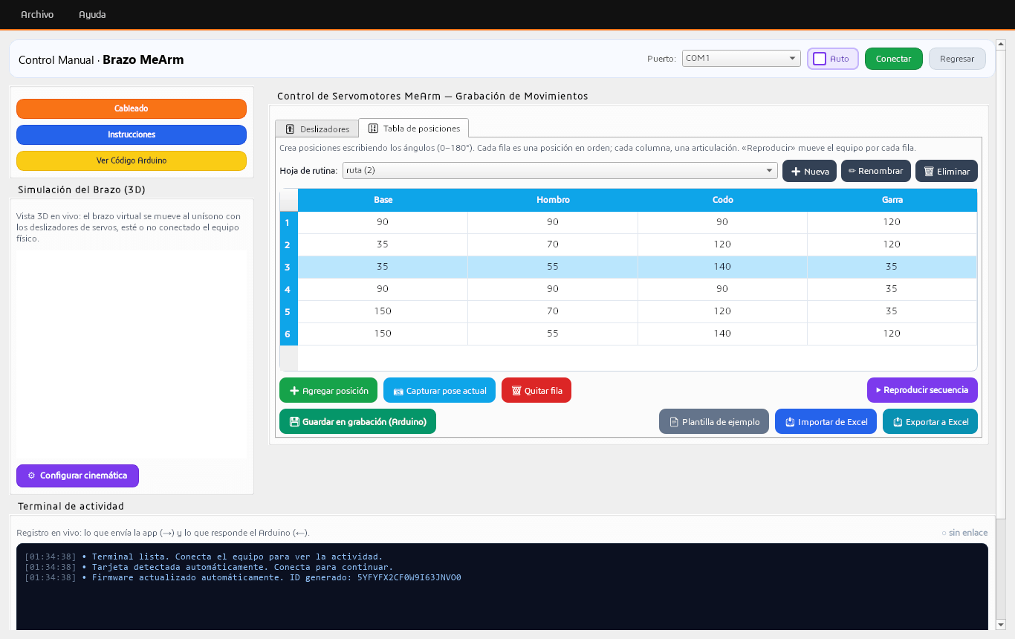Click the "Firmware actualizado automáticamente" log line

(243, 577)
